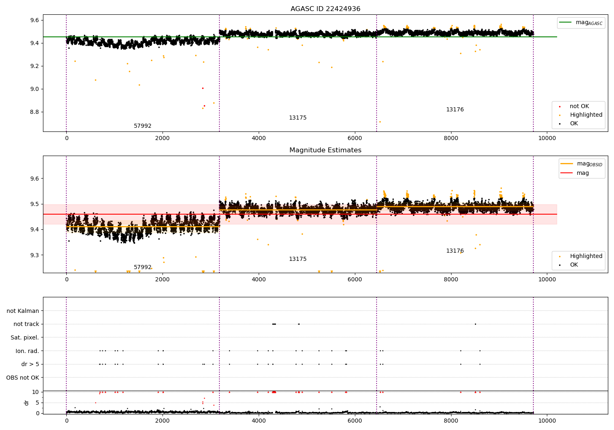Click the rotated 'dr' y-axis label
Viewport: 614px width, 430px height.
27,403
